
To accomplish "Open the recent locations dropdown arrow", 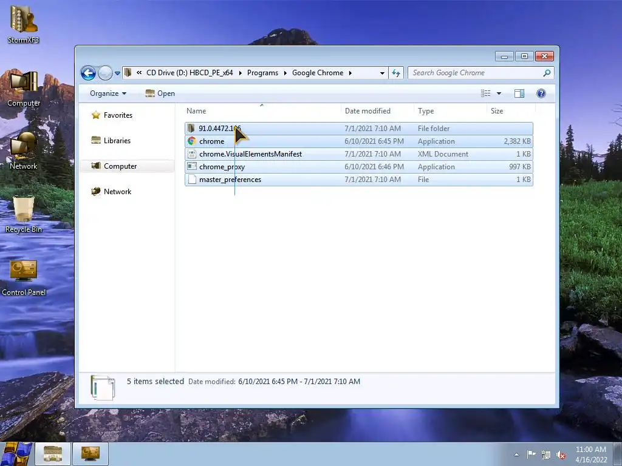I will pos(117,73).
